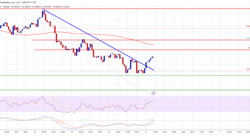The image size is (250, 140).
Task: Click the low value L0.780934
Action: [37, 7]
